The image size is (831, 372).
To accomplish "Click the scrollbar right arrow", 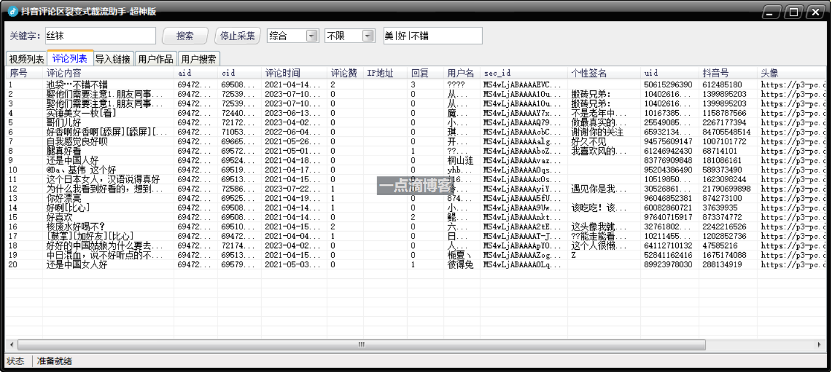I will [x=819, y=345].
